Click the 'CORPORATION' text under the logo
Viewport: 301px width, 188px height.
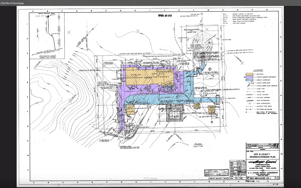pos(263,165)
